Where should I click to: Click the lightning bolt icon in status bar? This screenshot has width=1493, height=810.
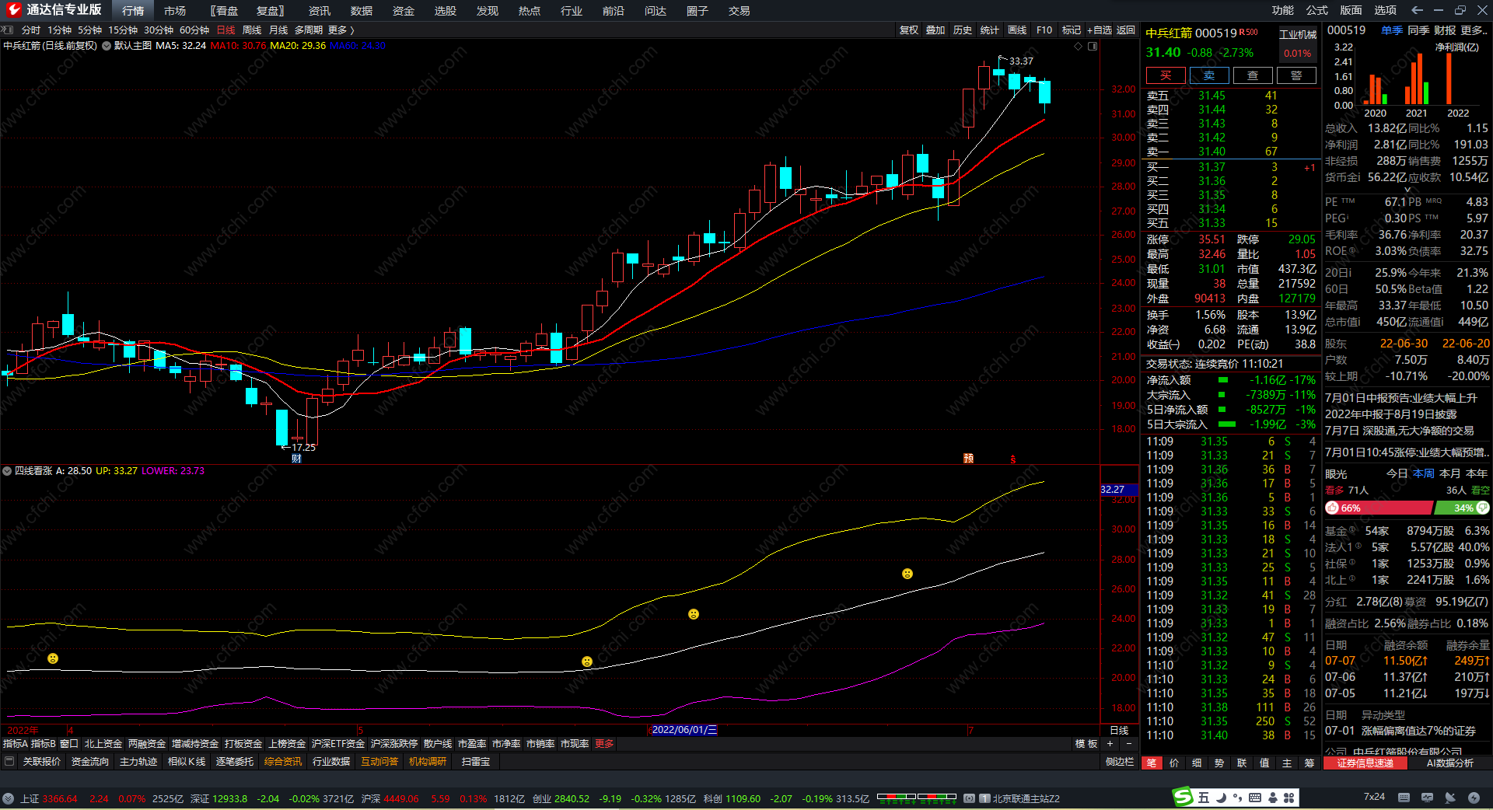[1474, 798]
